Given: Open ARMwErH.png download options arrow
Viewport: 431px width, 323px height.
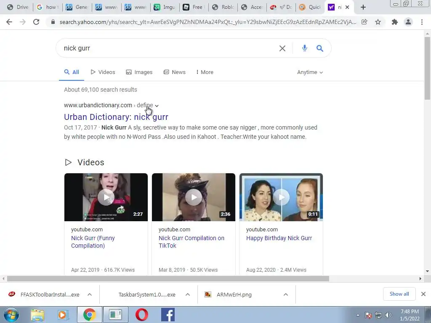Looking at the screenshot, I should pyautogui.click(x=286, y=294).
